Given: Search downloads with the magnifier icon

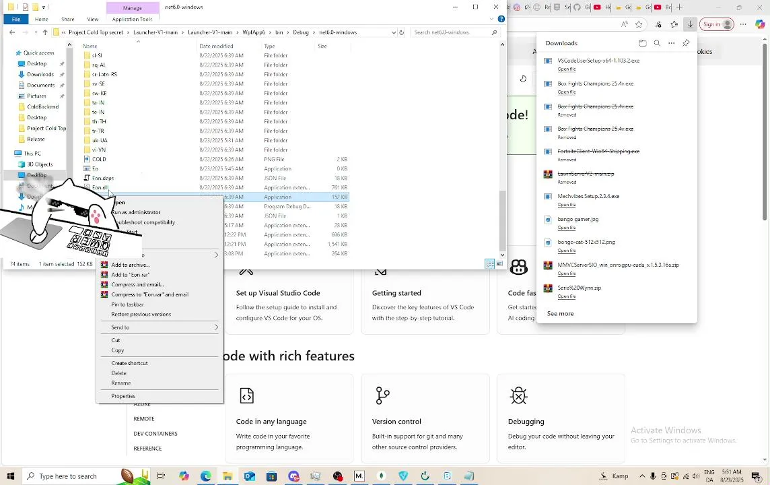Looking at the screenshot, I should point(657,43).
